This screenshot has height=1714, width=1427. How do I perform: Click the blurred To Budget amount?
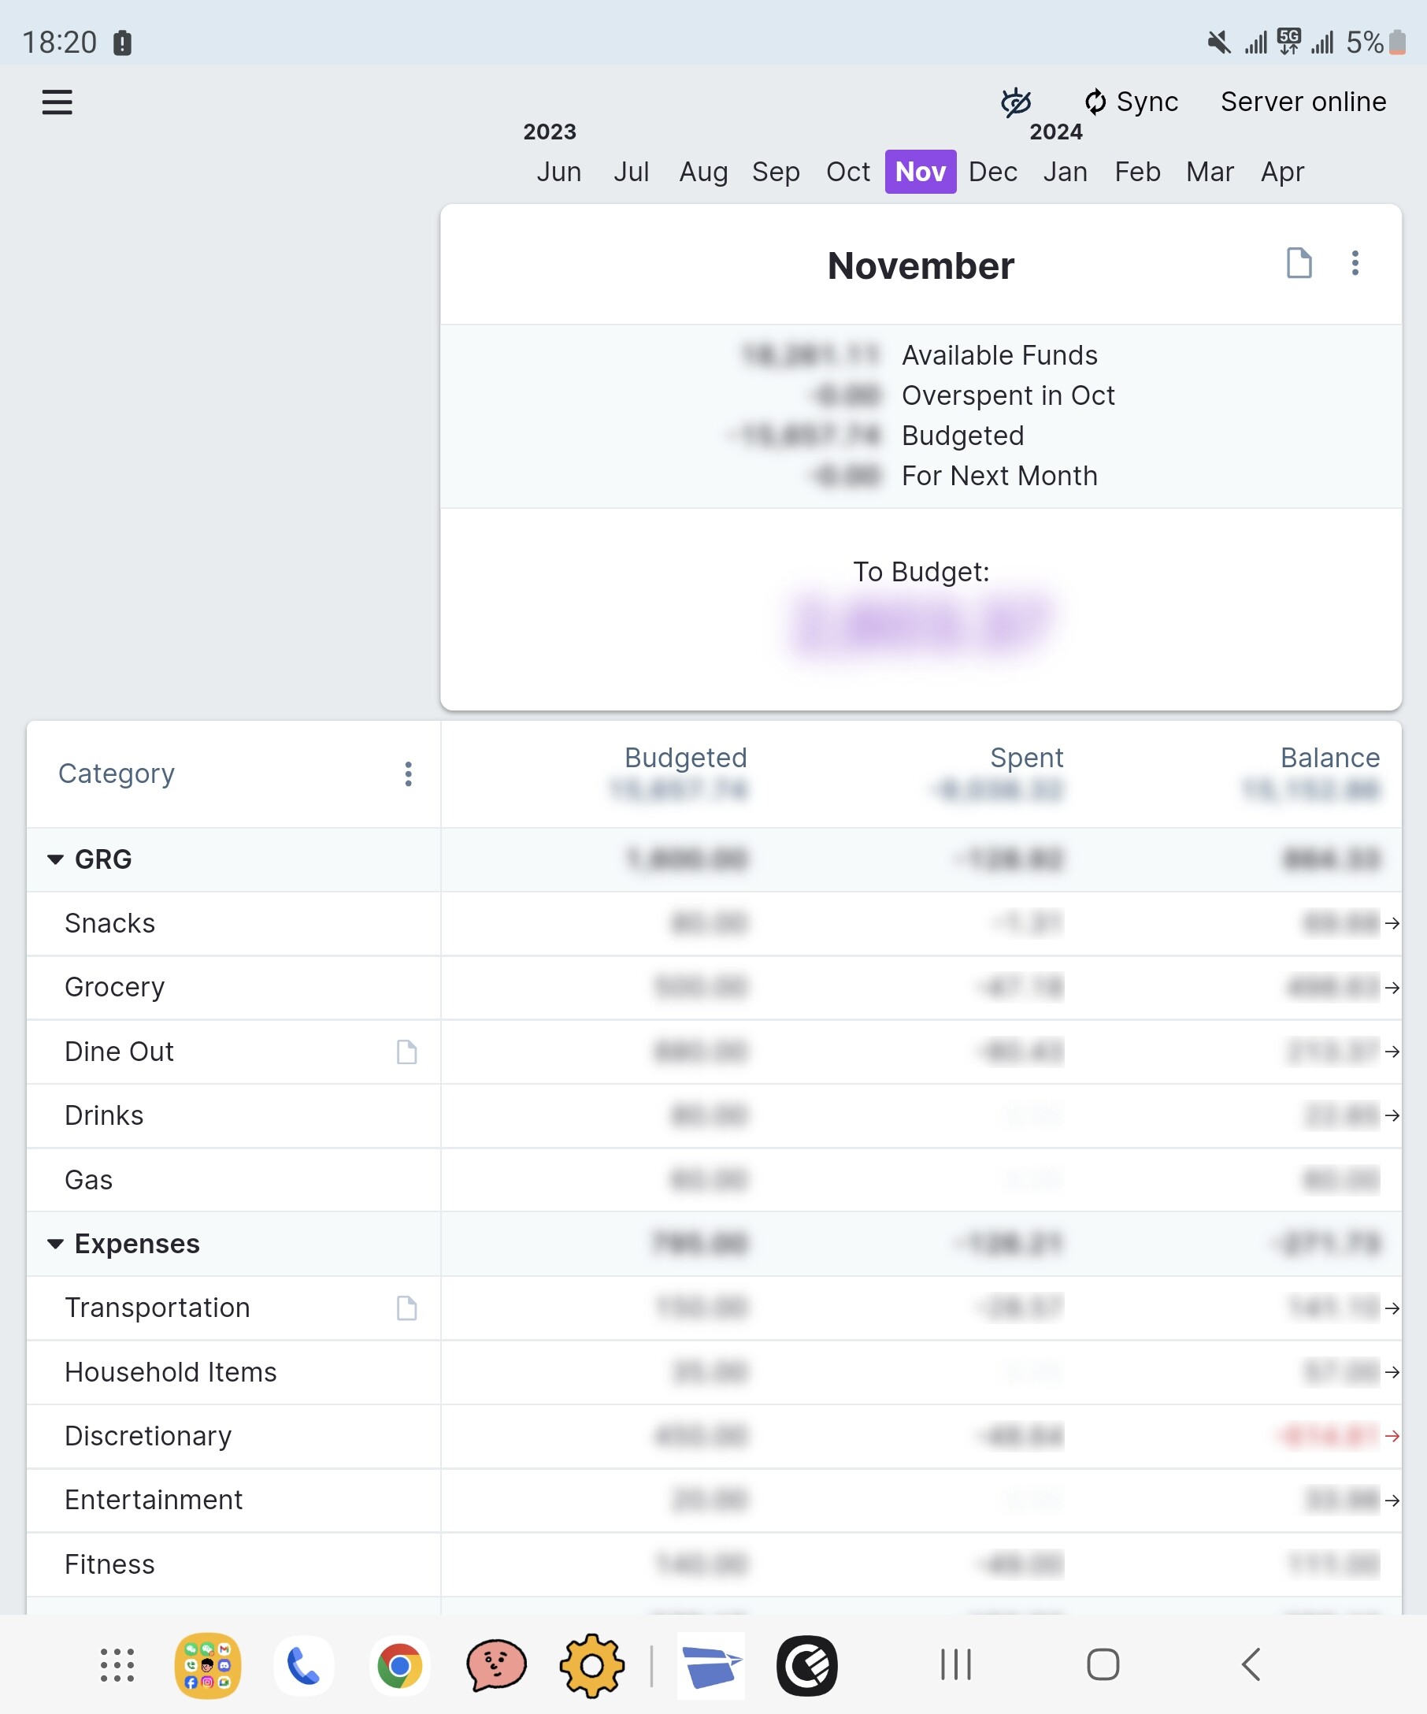coord(921,625)
